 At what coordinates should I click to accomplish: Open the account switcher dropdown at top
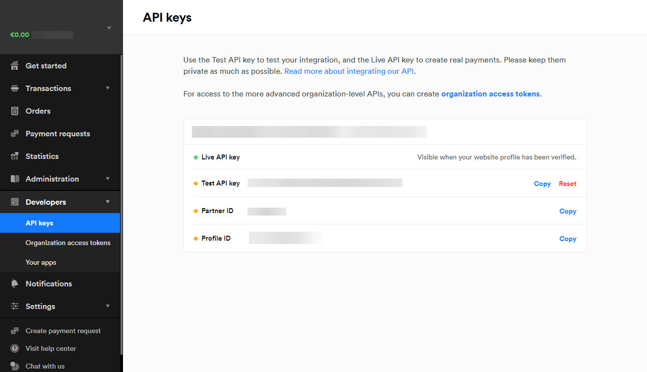click(109, 28)
